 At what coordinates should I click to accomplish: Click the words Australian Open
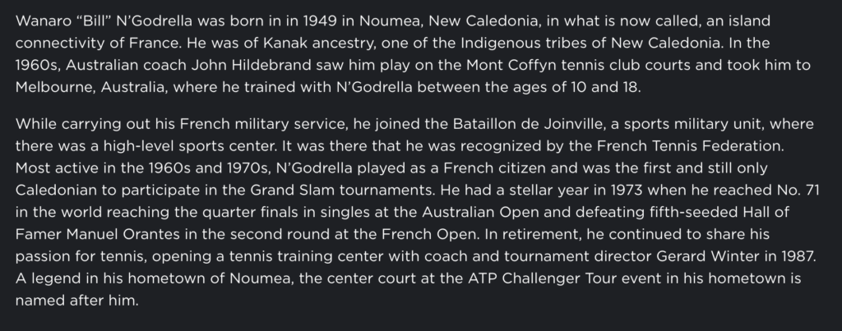point(480,212)
